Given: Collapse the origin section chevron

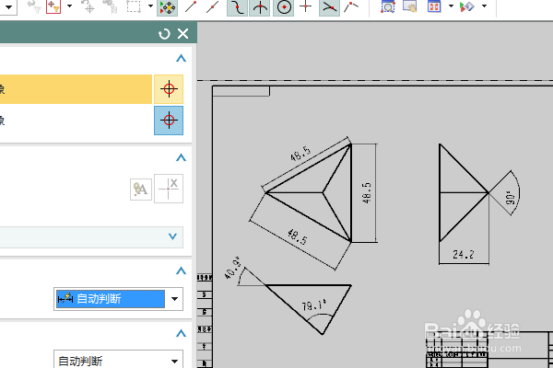Looking at the screenshot, I should [x=181, y=157].
